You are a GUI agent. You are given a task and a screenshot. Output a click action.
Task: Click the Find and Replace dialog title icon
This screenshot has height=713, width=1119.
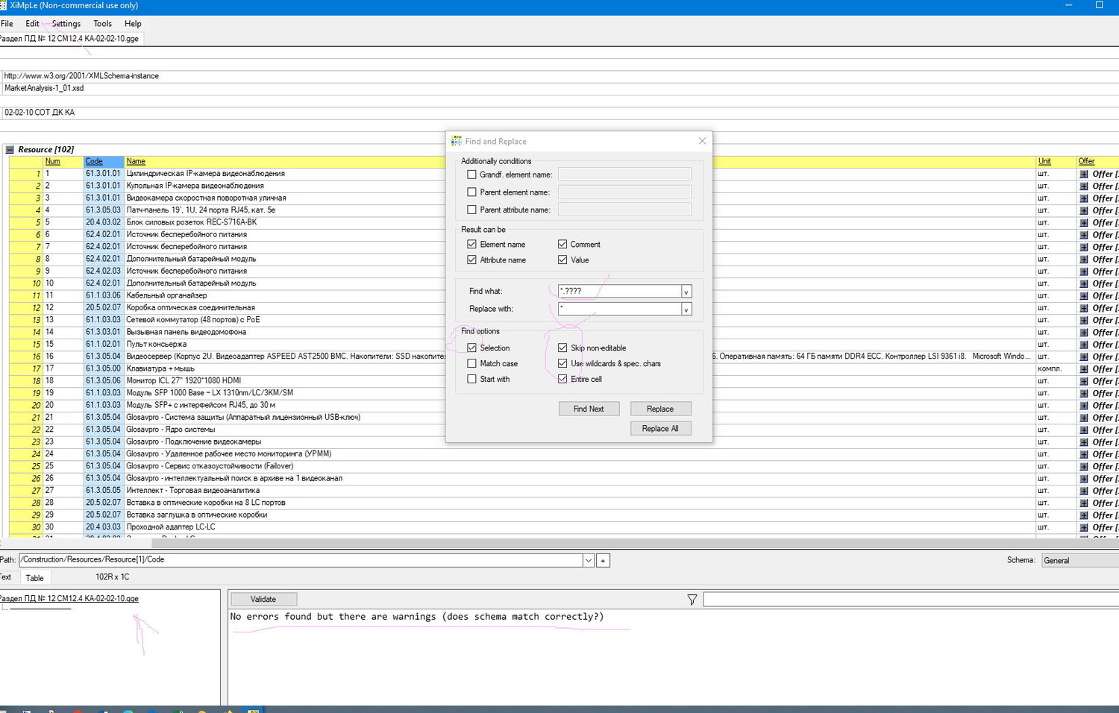456,141
